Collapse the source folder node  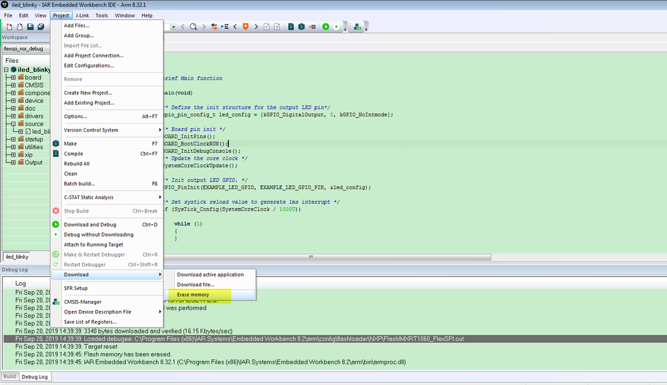coord(13,124)
